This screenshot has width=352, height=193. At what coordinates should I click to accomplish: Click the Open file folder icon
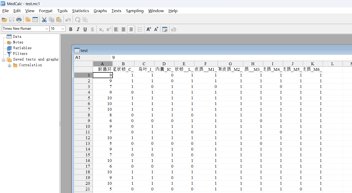pos(4,20)
